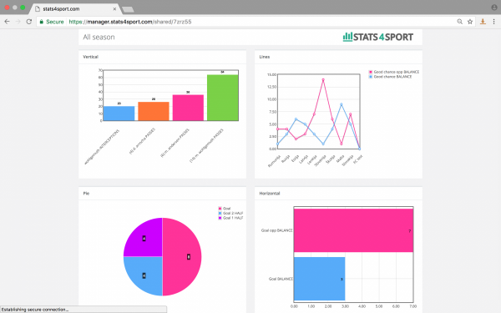Click the pink Good chance opp BALANCE swatch
This screenshot has width=501, height=313.
pyautogui.click(x=370, y=72)
